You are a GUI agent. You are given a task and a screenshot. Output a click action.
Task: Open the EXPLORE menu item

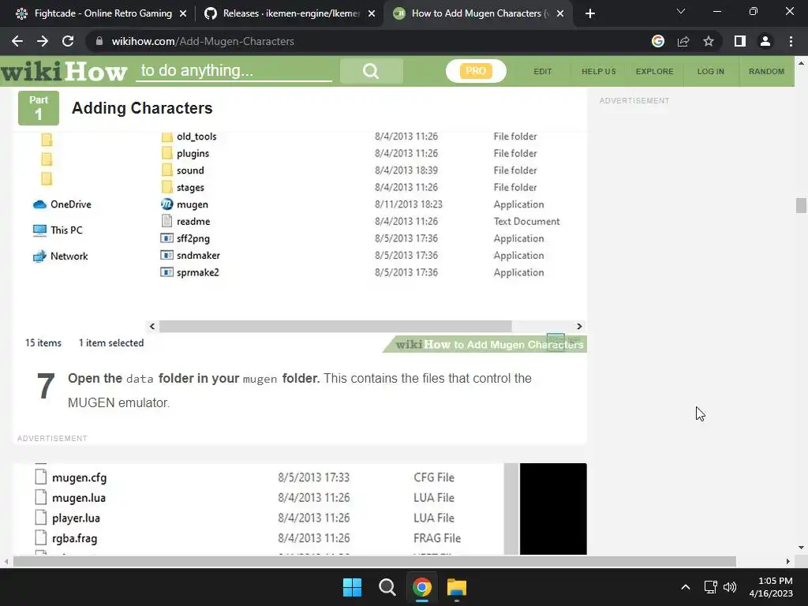click(654, 72)
